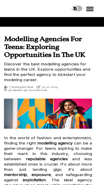Viewport: 104px width, 185px height.
Task: Open Christopher Reid author link
Action: click(x=21, y=87)
